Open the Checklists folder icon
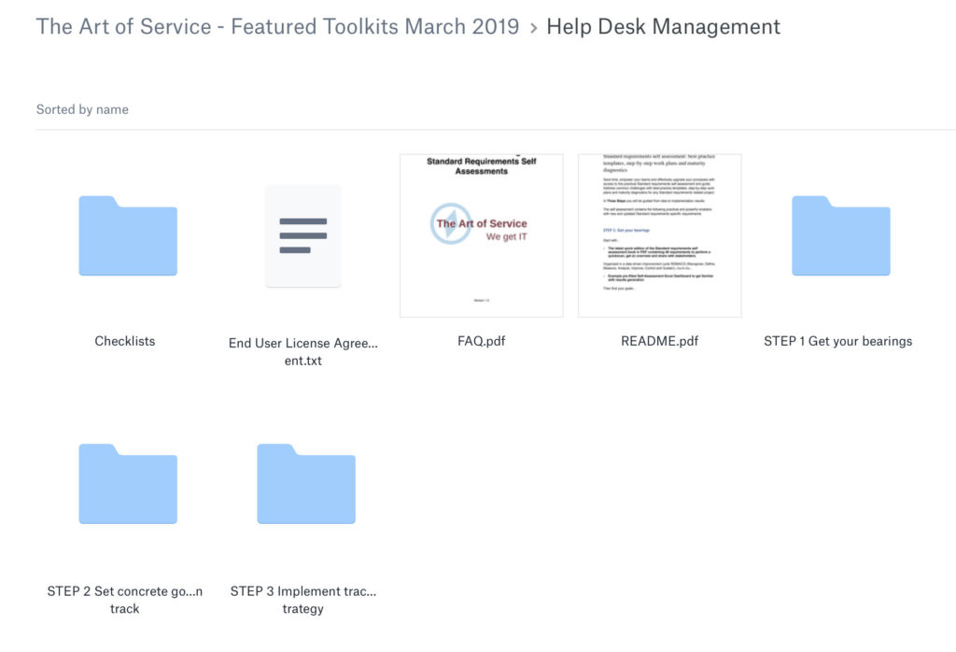Screen dimensions: 956x652 pyautogui.click(x=128, y=235)
